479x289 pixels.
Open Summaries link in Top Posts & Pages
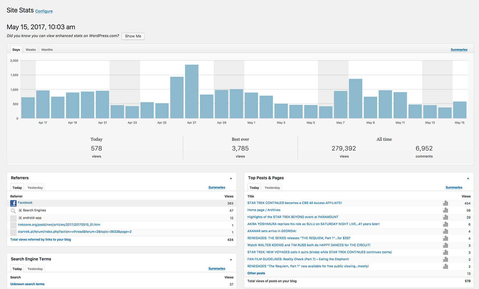click(x=454, y=187)
